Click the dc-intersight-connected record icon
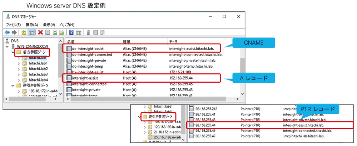This screenshot has width=357, height=146. coord(69,54)
